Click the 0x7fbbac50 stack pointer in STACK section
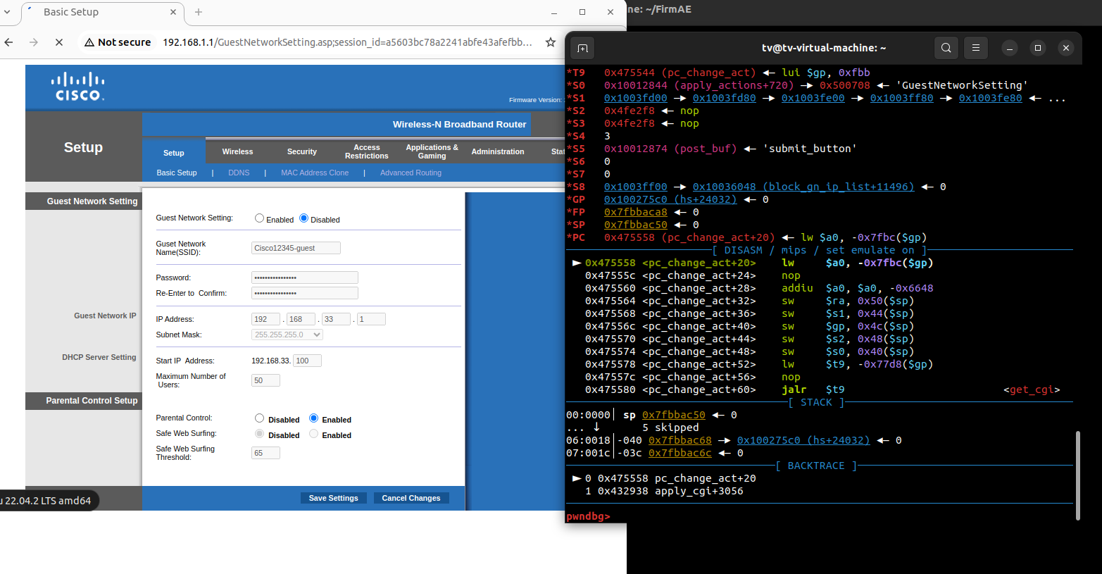1102x574 pixels. 673,415
